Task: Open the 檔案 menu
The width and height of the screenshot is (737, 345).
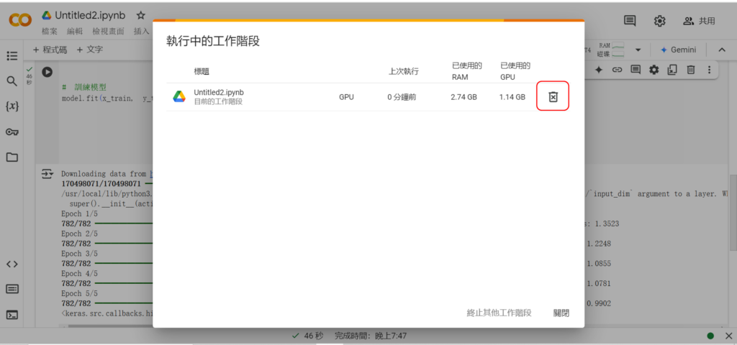Action: point(50,32)
